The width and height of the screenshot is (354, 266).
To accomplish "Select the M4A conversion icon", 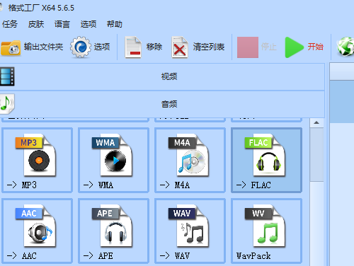I will pos(189,155).
